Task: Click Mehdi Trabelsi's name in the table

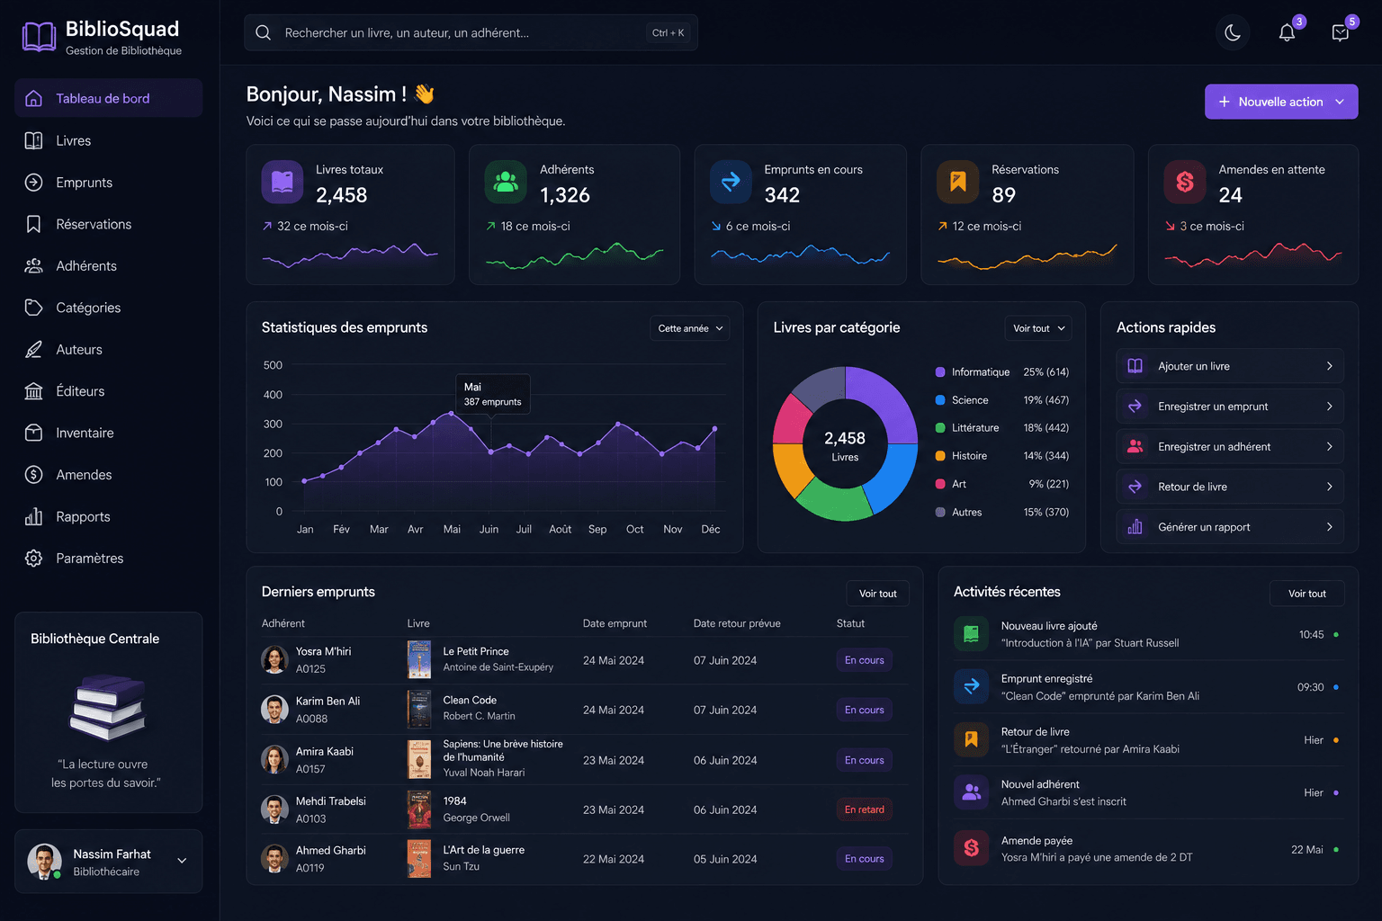Action: pos(331,800)
